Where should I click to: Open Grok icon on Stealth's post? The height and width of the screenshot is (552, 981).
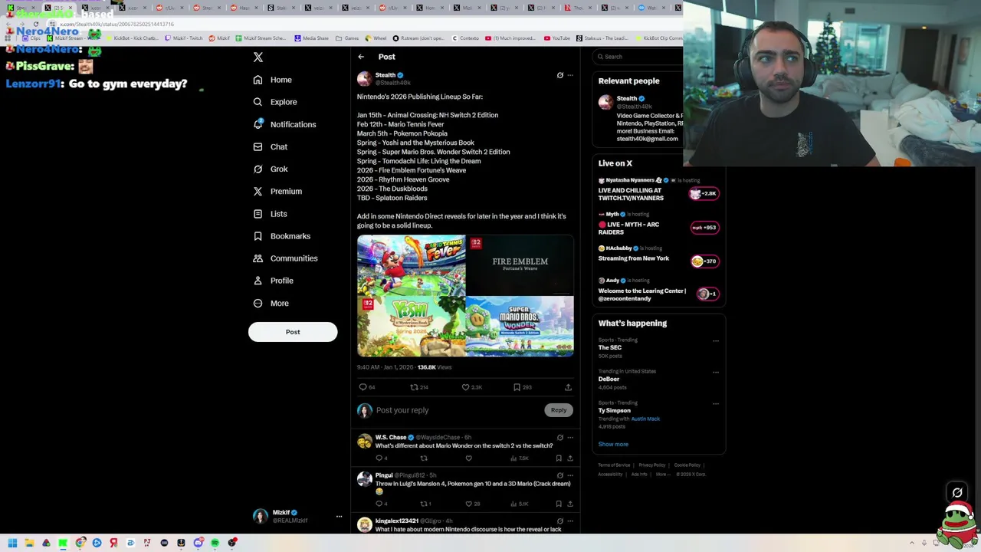(559, 75)
